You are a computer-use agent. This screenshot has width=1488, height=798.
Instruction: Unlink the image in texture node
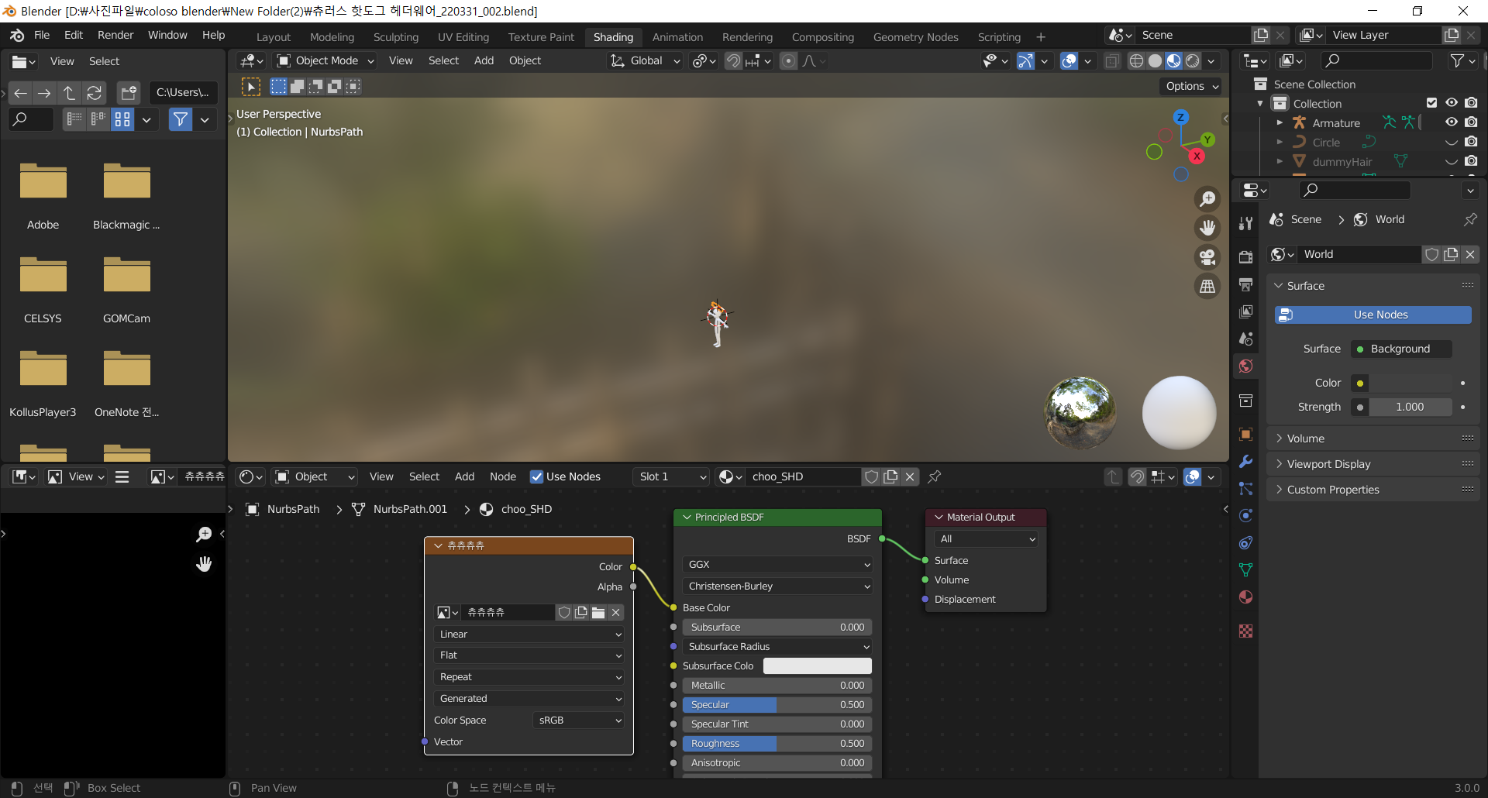[x=616, y=612]
